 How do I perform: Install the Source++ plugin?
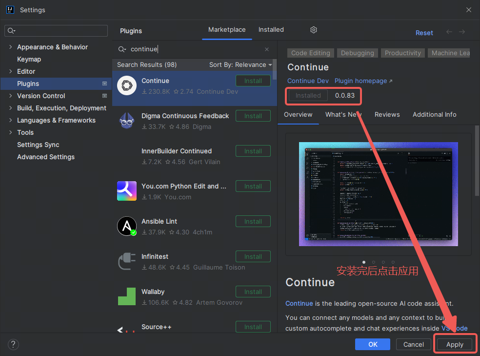coord(253,327)
